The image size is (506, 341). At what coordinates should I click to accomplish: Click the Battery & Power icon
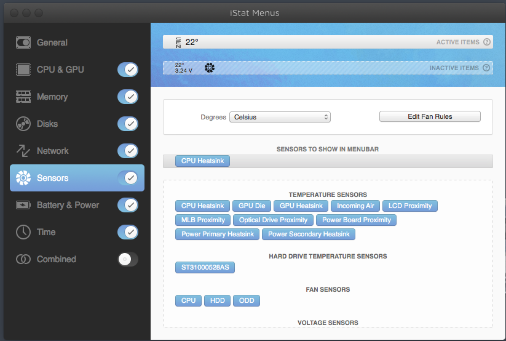[23, 205]
